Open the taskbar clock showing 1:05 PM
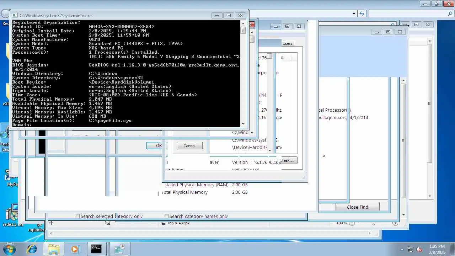 [x=437, y=249]
